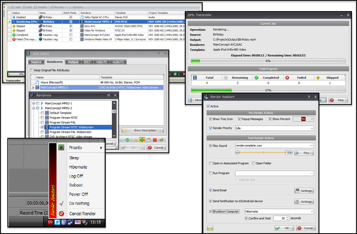Click the Renderers list scrollbar down arrow
This screenshot has height=234, width=357.
click(114, 136)
